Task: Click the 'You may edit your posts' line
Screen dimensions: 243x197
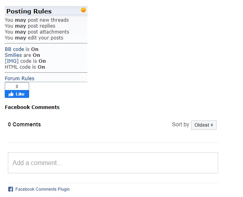Action: [x=34, y=38]
